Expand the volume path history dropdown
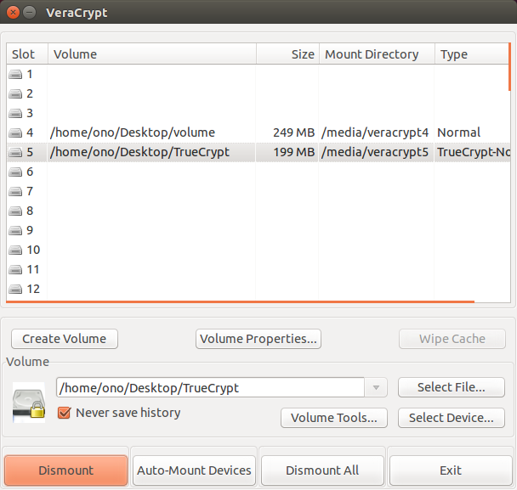The width and height of the screenshot is (517, 490). click(376, 387)
